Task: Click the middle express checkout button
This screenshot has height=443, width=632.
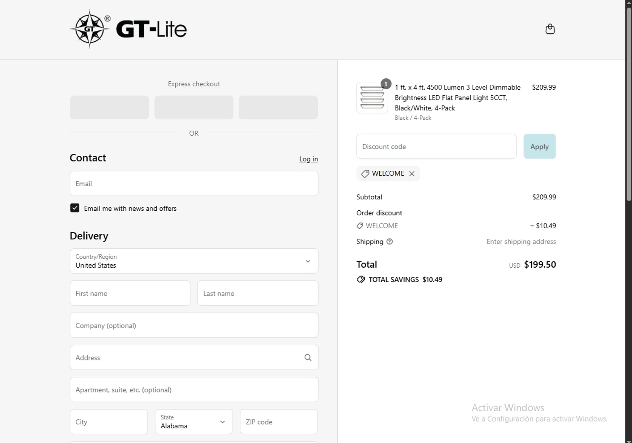Action: [194, 107]
